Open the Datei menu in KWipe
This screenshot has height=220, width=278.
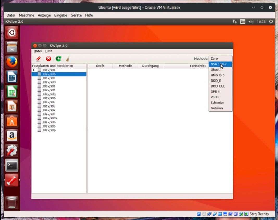click(x=38, y=51)
